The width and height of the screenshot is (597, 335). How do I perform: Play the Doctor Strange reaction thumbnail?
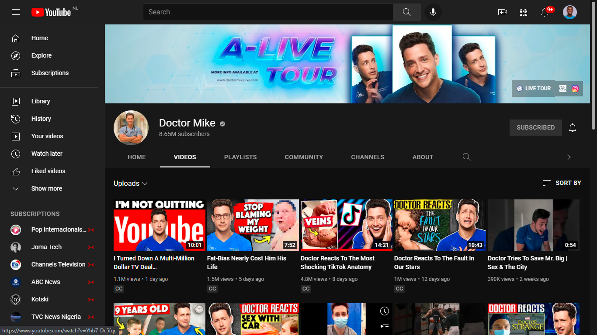(x=534, y=319)
